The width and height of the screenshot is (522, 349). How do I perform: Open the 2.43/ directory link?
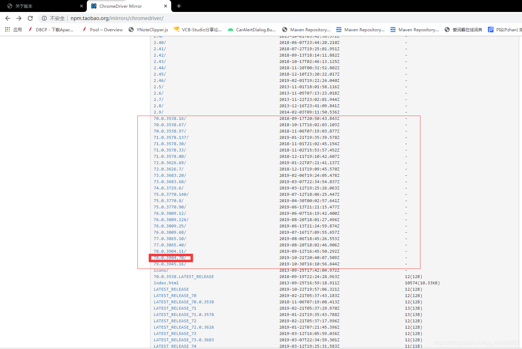160,62
